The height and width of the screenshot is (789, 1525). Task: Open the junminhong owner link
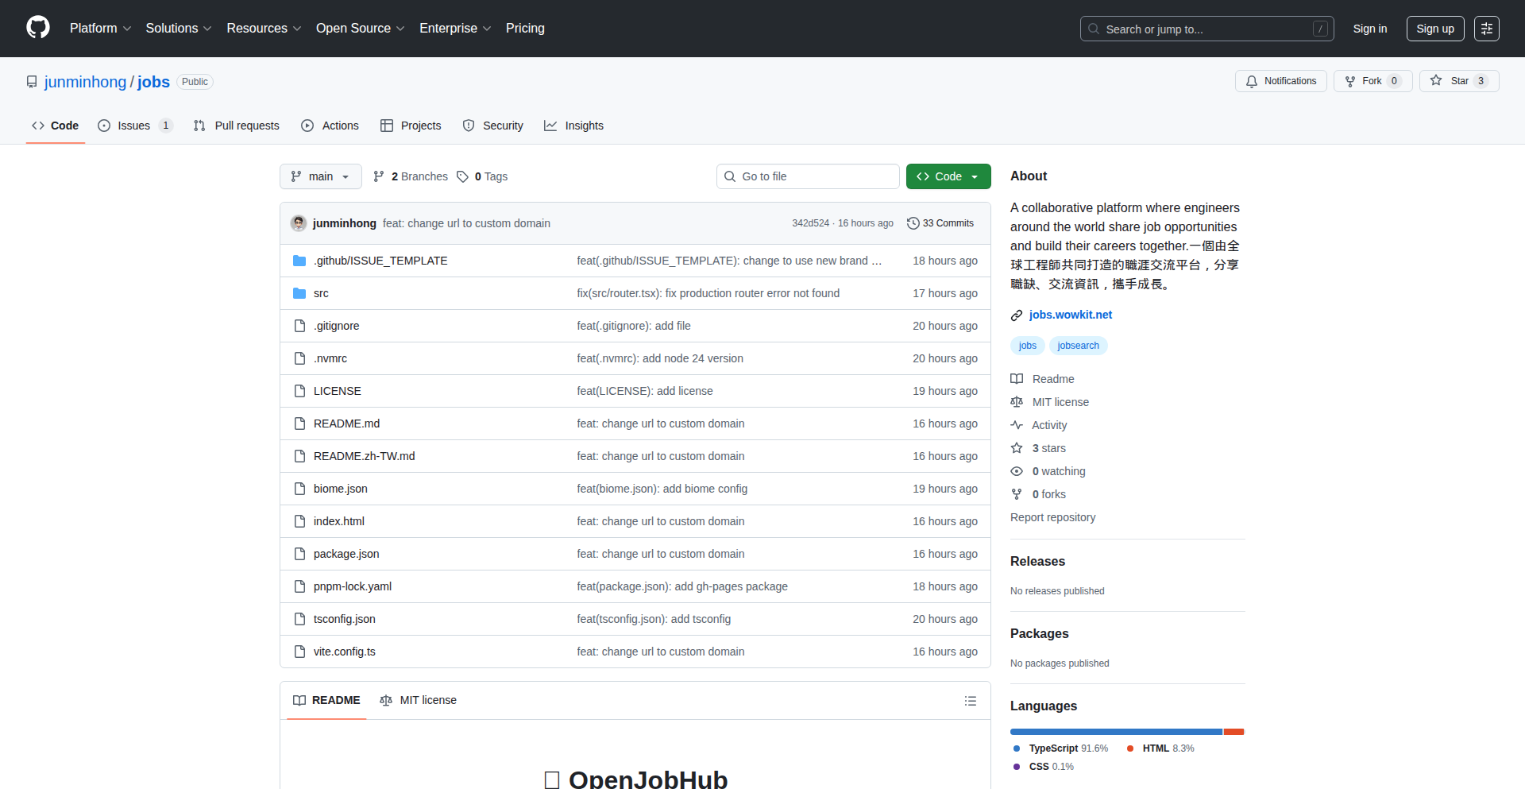[x=85, y=82]
